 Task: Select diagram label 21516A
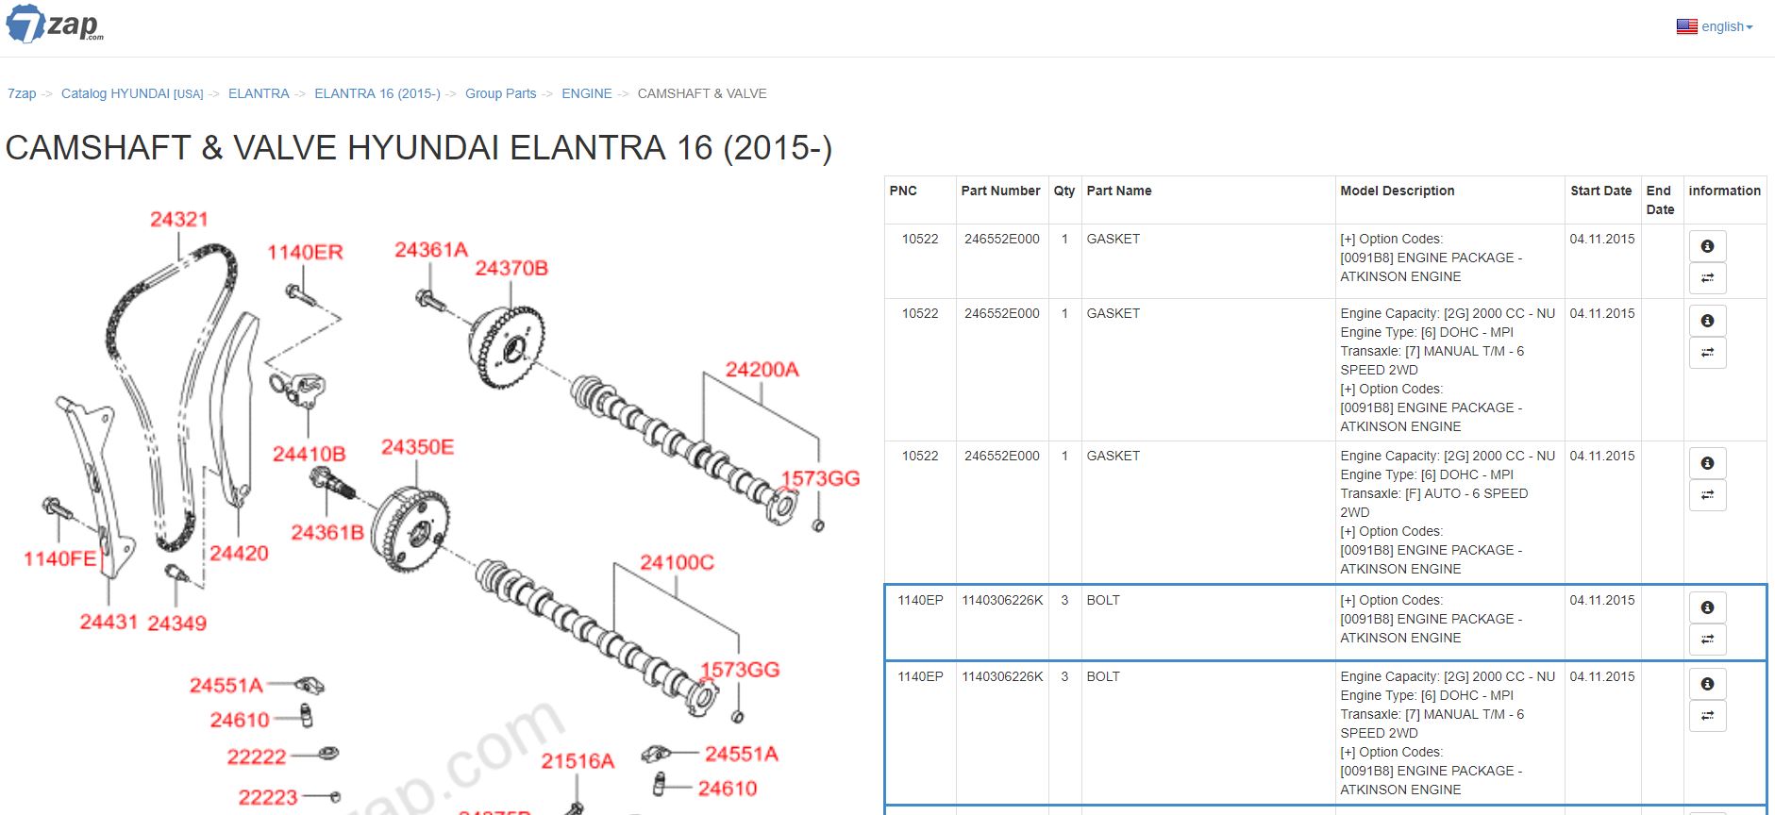pyautogui.click(x=578, y=760)
